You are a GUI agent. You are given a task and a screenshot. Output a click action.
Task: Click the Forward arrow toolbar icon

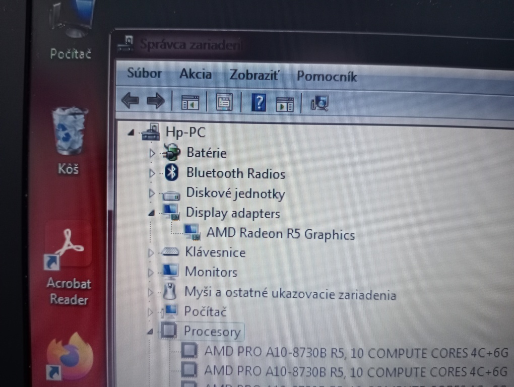156,101
